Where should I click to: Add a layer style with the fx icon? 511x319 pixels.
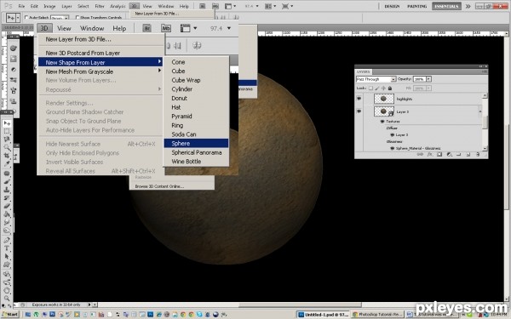(430, 155)
